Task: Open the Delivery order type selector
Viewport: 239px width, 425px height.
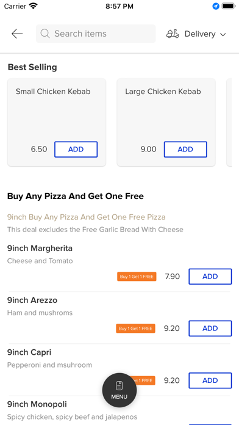Action: [x=196, y=34]
